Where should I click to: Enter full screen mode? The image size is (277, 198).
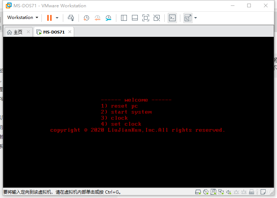pos(146,18)
